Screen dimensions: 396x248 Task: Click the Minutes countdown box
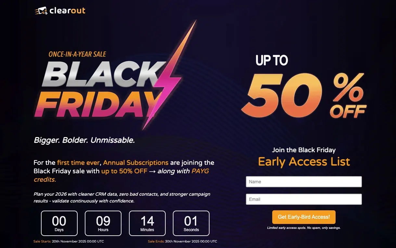(147, 223)
